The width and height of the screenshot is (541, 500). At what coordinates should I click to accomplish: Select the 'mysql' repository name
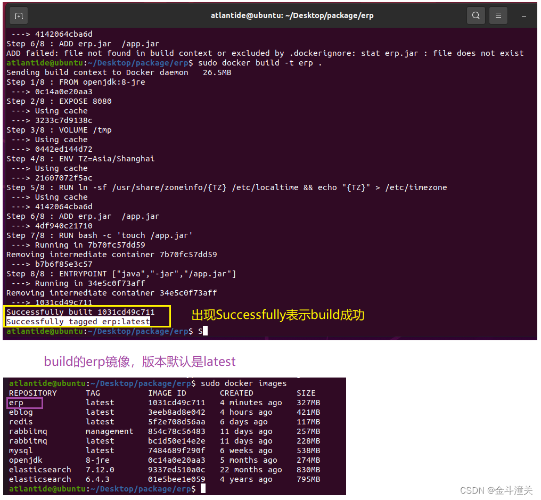click(21, 450)
